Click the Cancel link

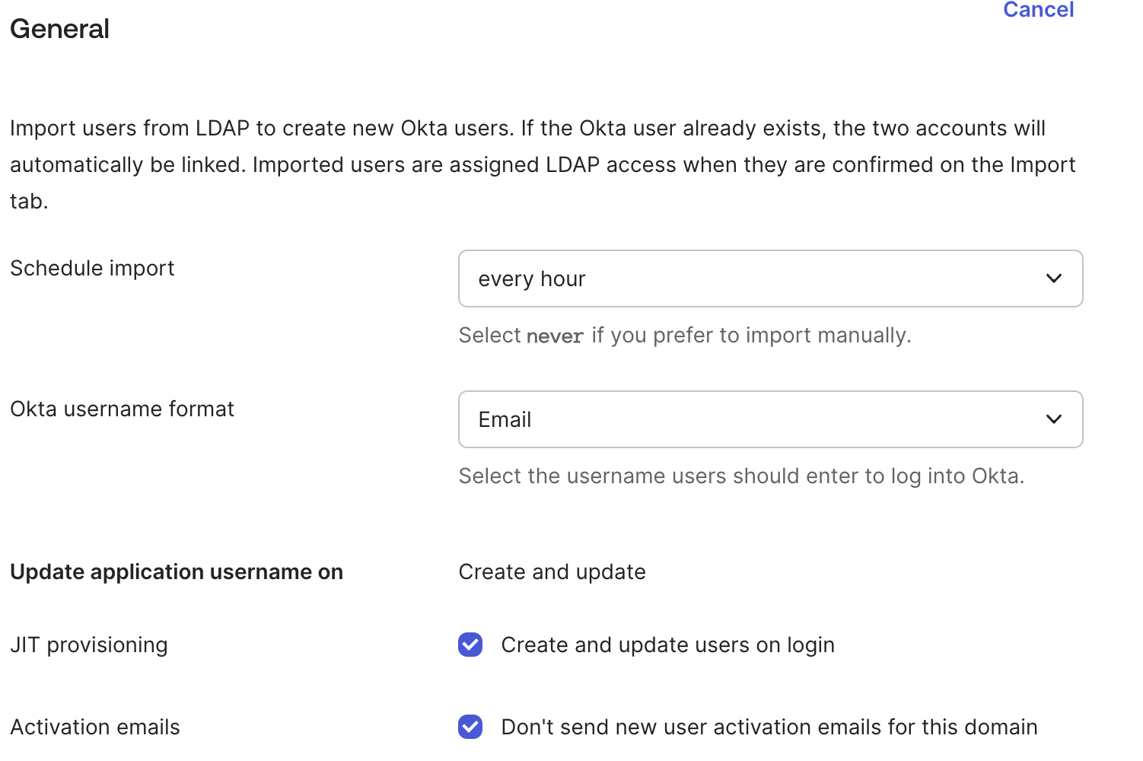click(1038, 10)
